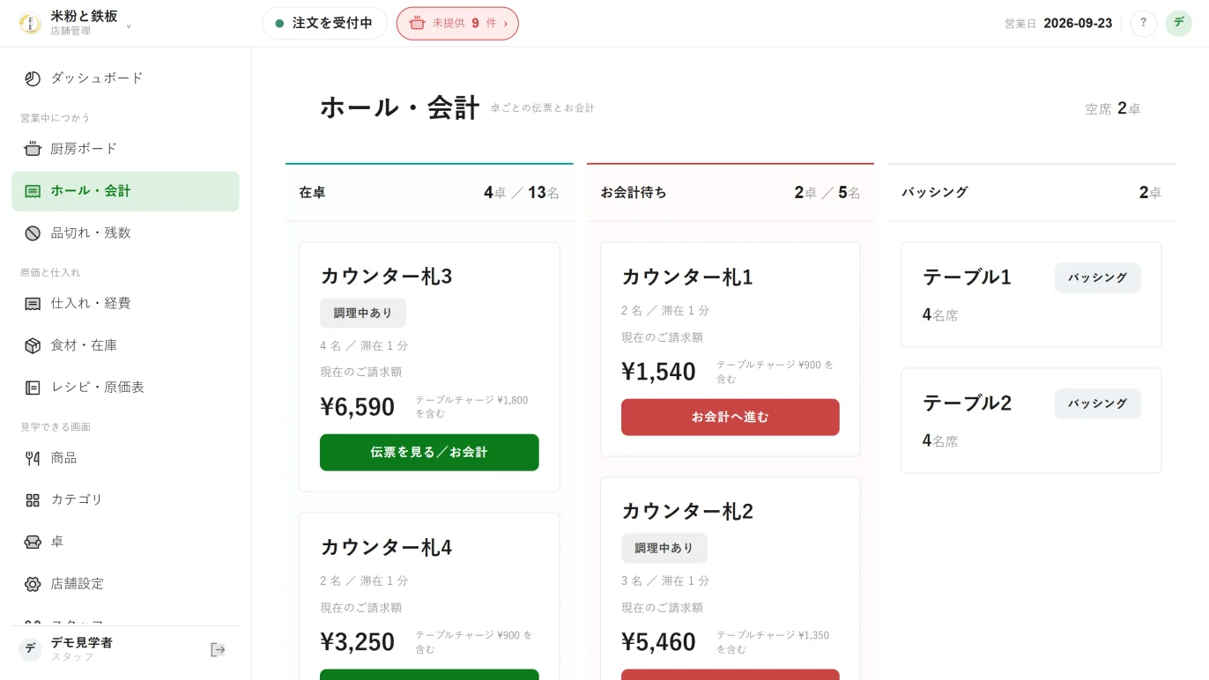The width and height of the screenshot is (1209, 680).
Task: Click the logout icon beside デモ見学者
Action: coord(218,650)
